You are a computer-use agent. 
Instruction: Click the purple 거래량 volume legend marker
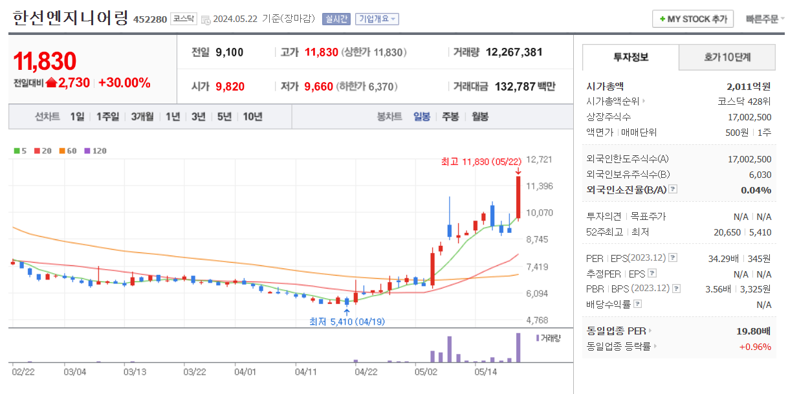point(537,338)
